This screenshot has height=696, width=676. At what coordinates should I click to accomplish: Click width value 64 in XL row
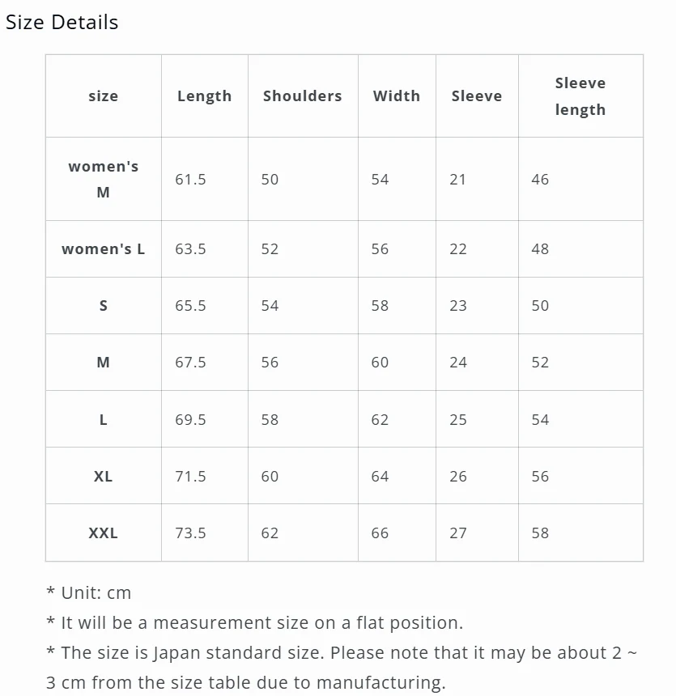tap(380, 477)
